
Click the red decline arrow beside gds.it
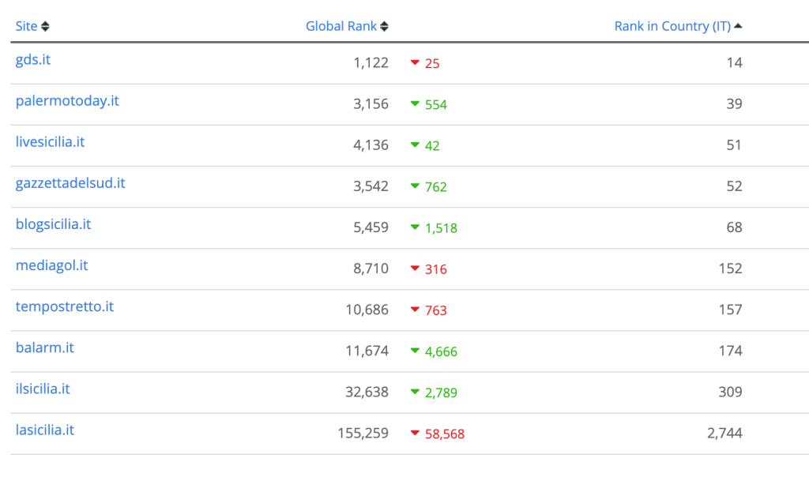click(x=416, y=63)
